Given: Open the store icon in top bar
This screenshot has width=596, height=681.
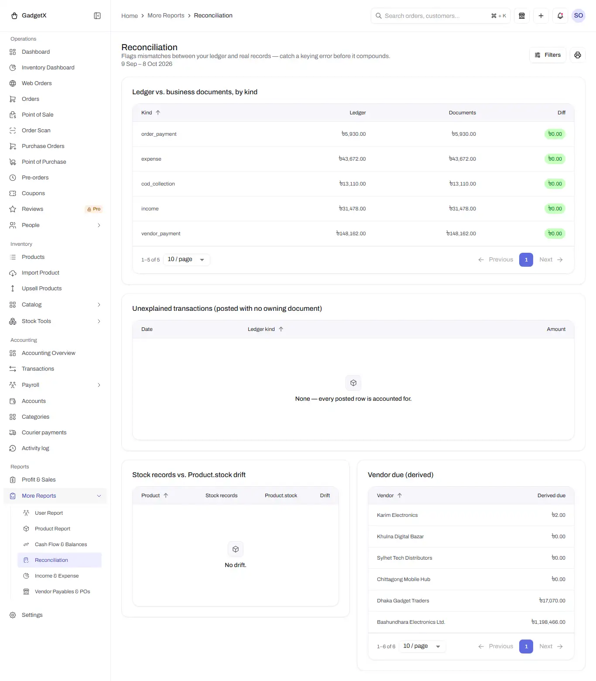Looking at the screenshot, I should 522,16.
